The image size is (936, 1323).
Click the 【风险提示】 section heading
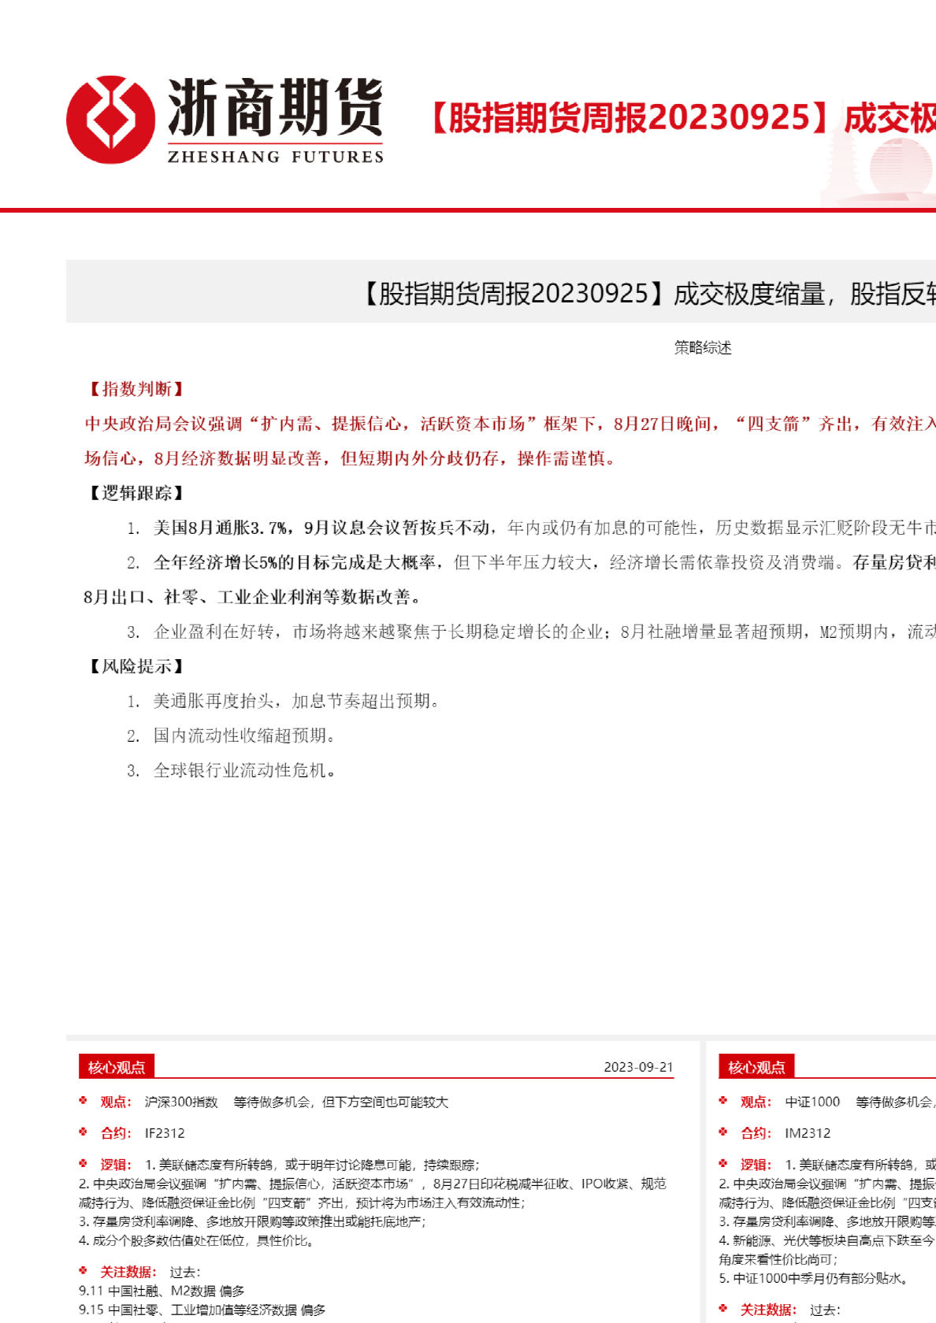[x=135, y=666]
